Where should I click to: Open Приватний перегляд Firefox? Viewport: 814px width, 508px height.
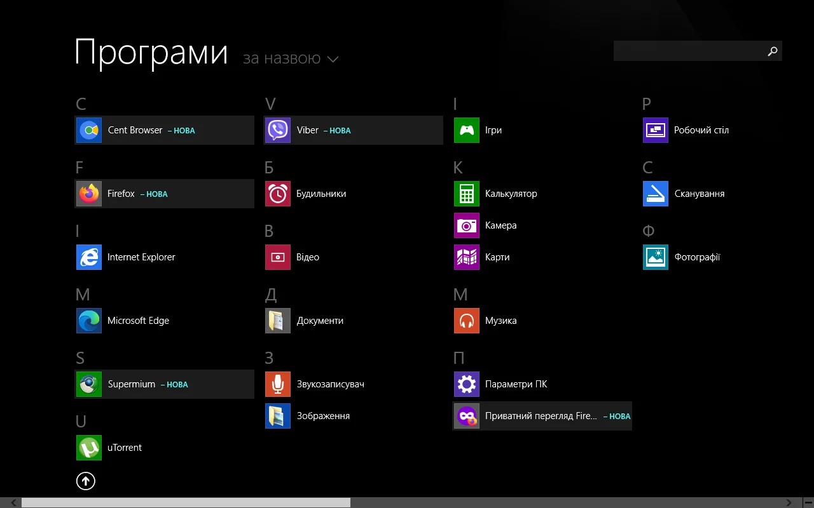tap(467, 416)
